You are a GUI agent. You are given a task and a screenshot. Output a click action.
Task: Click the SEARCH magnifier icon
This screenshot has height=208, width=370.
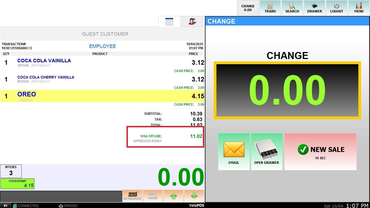292,8
